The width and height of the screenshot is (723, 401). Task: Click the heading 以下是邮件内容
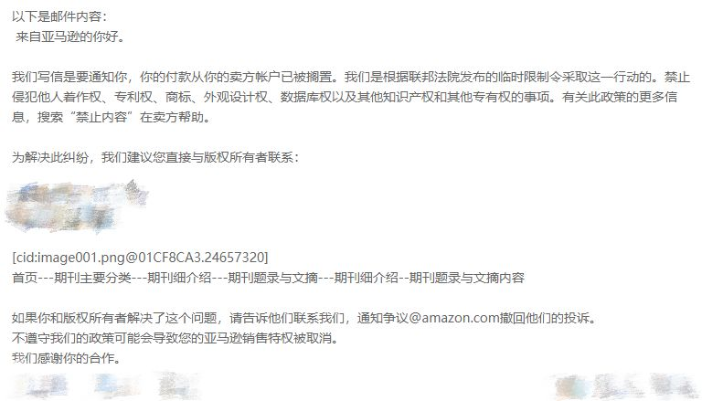coord(59,16)
